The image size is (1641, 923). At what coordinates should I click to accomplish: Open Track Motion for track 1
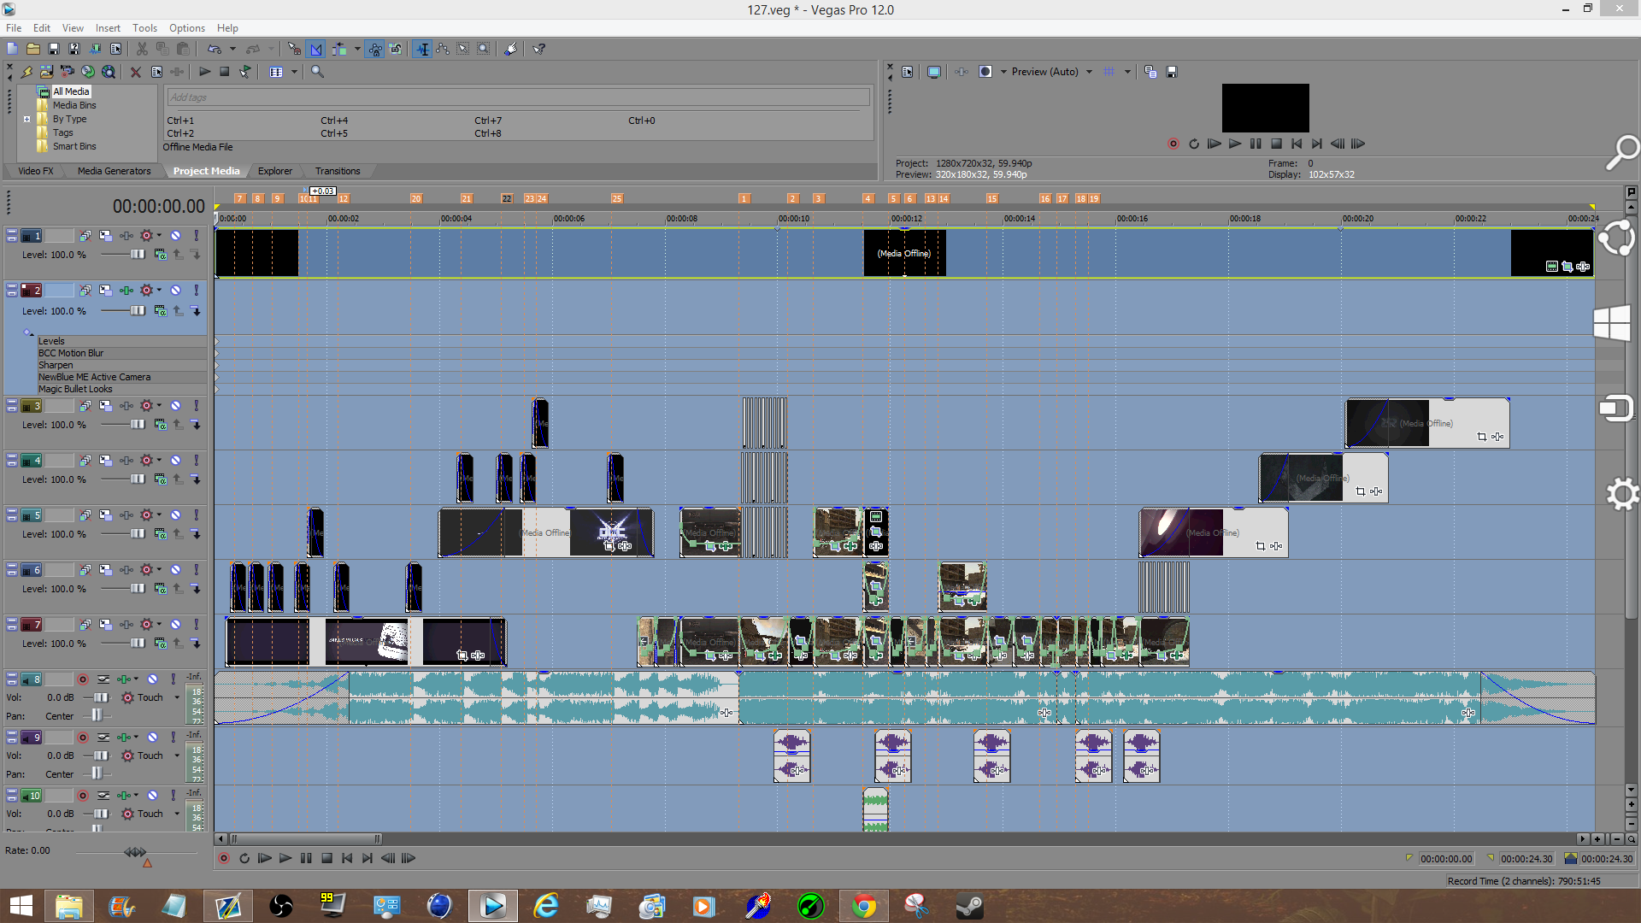(105, 235)
